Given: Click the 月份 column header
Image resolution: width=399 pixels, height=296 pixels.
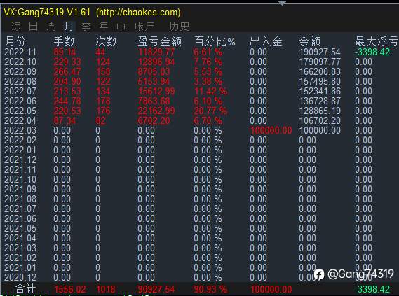Looking at the screenshot, I should (x=15, y=41).
